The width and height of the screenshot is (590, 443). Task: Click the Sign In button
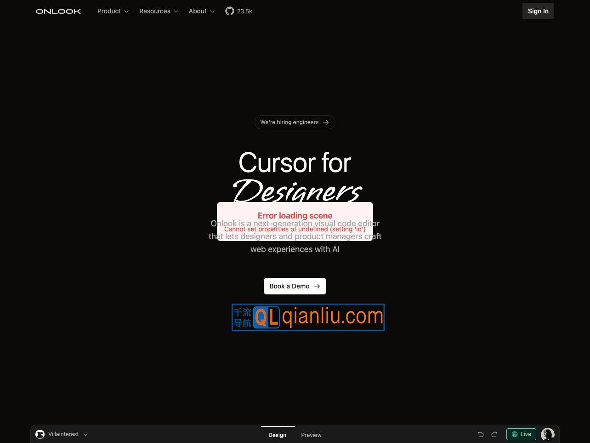click(x=538, y=11)
